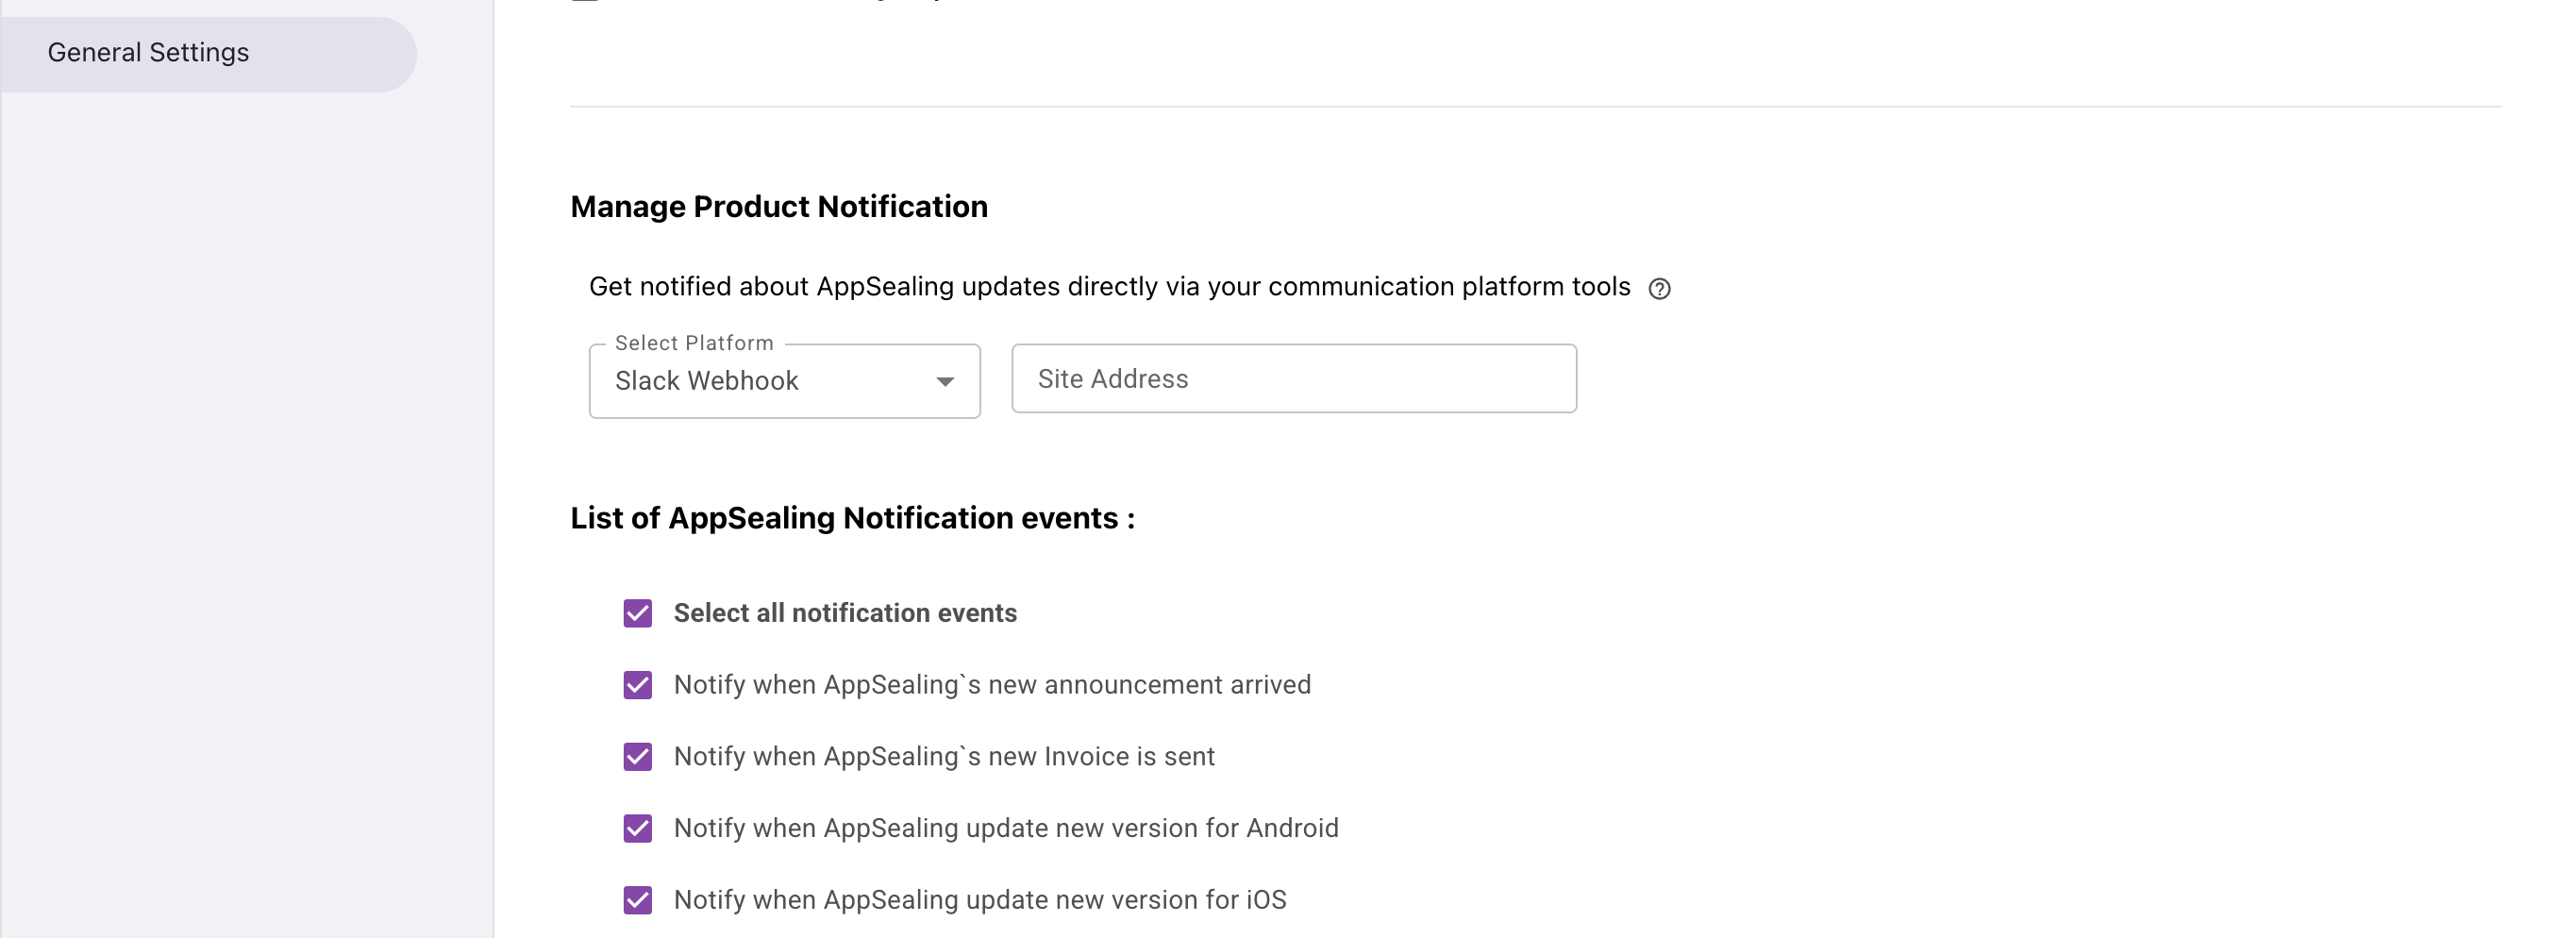Uncheck the Select all notification events checkbox

(637, 613)
